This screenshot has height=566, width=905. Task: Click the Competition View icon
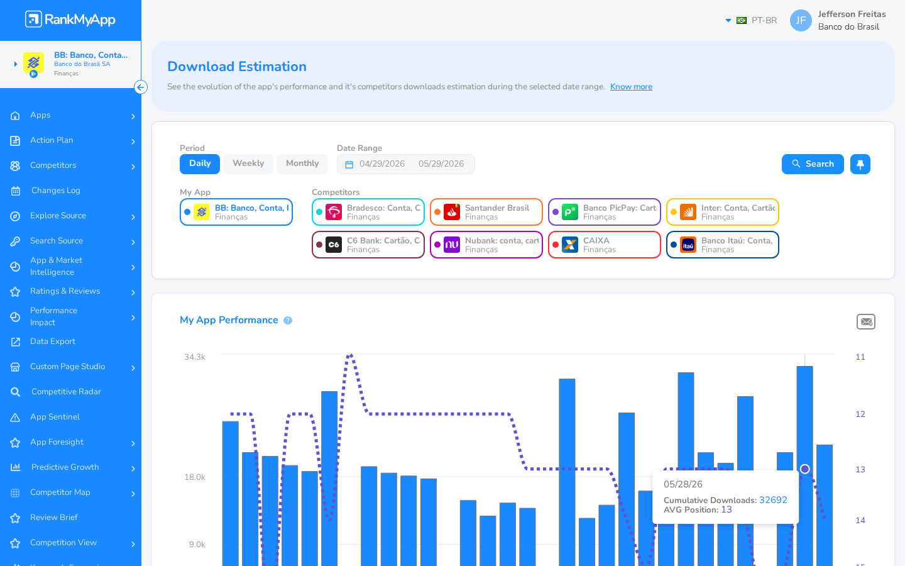(x=15, y=543)
